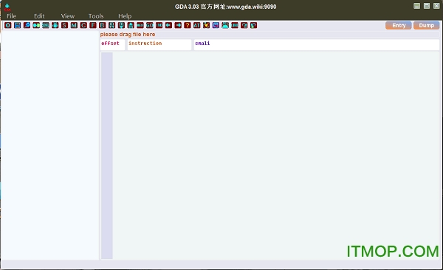The width and height of the screenshot is (443, 270).
Task: Click the left arrow back toolbar icon
Action: 168,25
